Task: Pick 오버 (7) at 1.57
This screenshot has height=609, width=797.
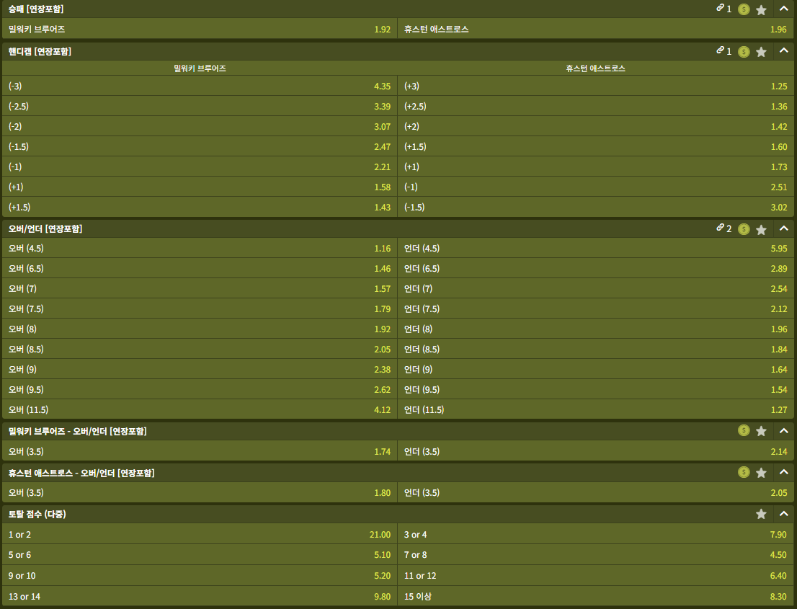Action: click(x=200, y=288)
